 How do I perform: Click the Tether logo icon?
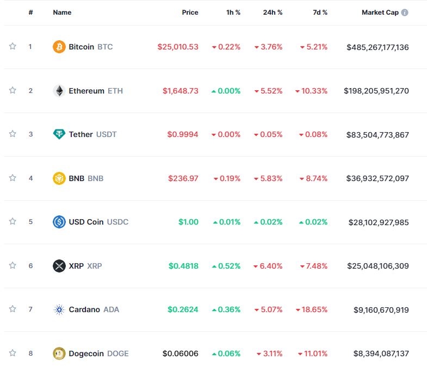[x=59, y=134]
